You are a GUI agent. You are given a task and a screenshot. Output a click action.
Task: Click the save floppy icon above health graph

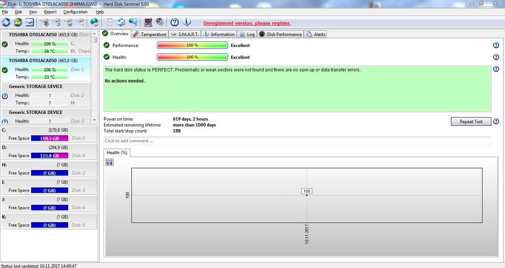tap(109, 162)
